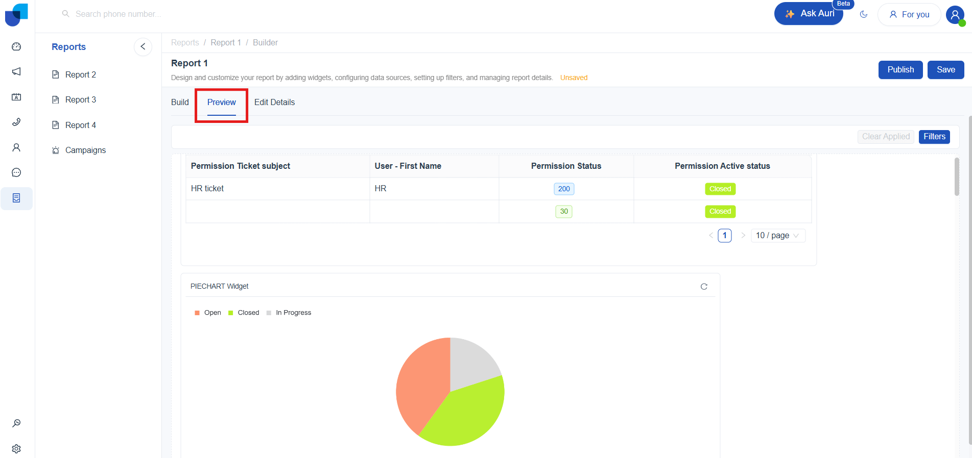Screen dimensions: 972x458
Task: Click the user profile avatar icon
Action: 955,15
